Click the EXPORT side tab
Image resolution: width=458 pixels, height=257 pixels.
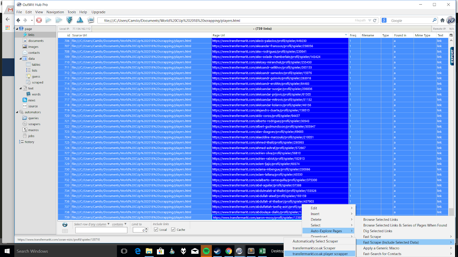pos(452,56)
